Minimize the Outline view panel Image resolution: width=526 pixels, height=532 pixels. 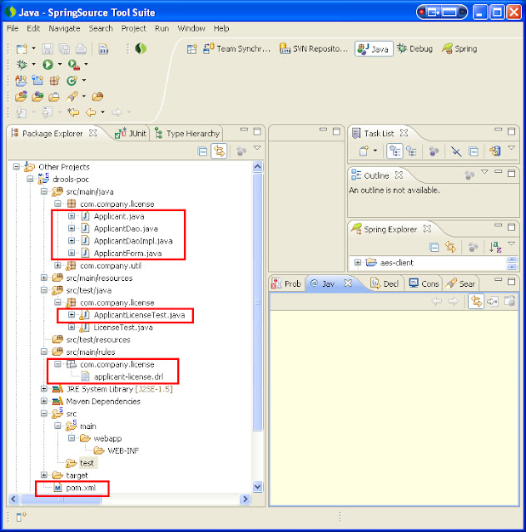[499, 172]
